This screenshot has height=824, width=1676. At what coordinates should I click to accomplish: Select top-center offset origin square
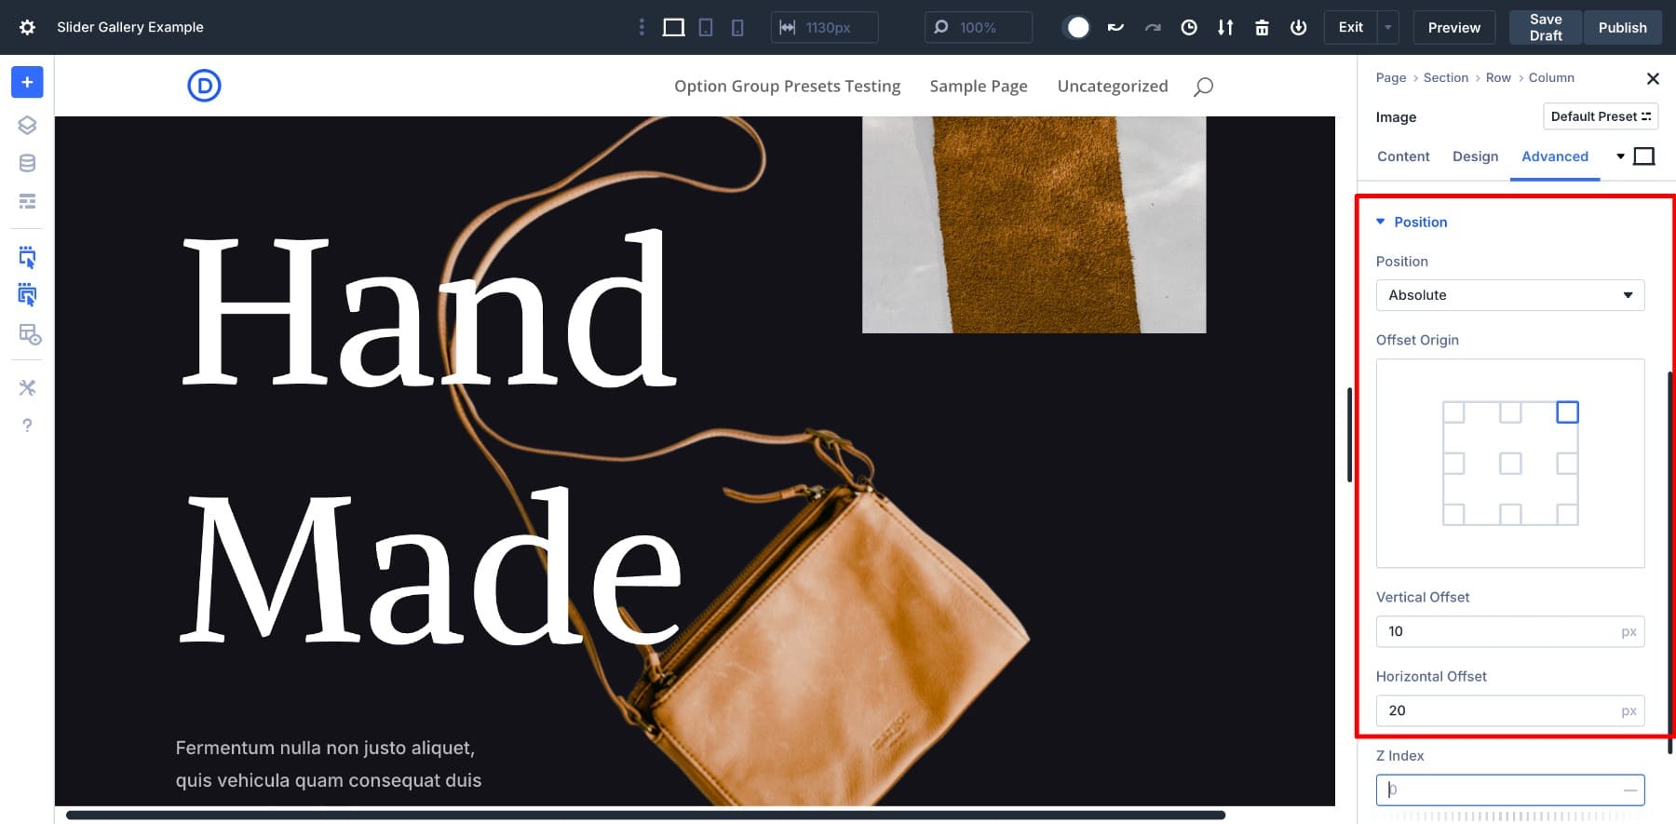click(1510, 412)
